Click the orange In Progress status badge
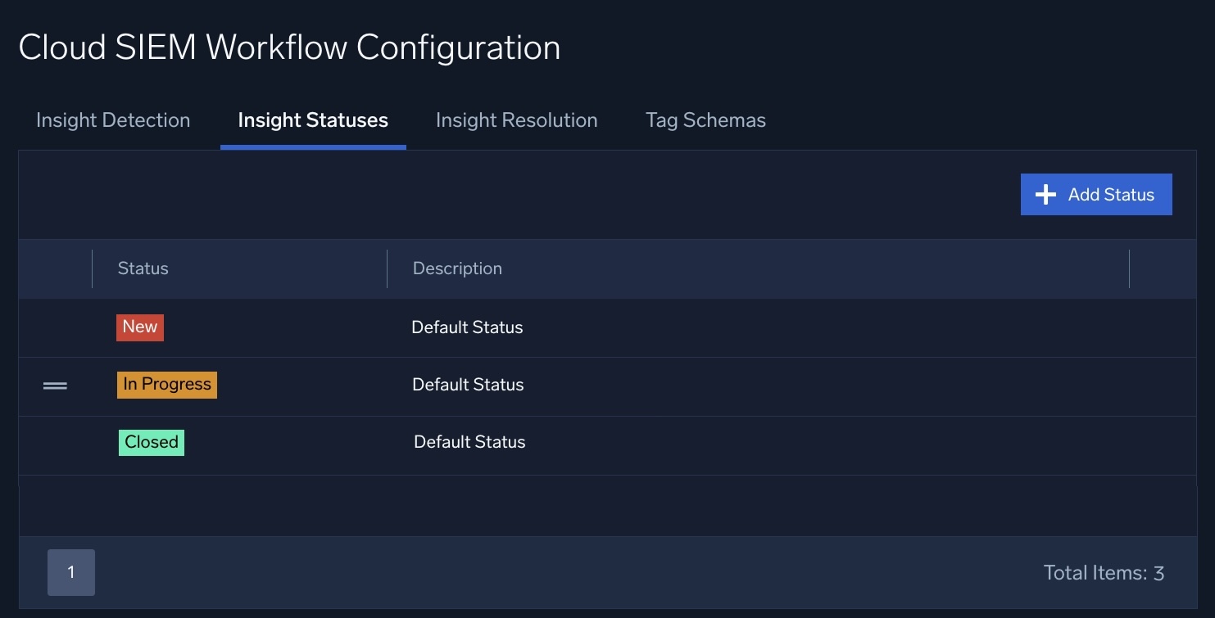This screenshot has height=618, width=1215. (x=167, y=385)
